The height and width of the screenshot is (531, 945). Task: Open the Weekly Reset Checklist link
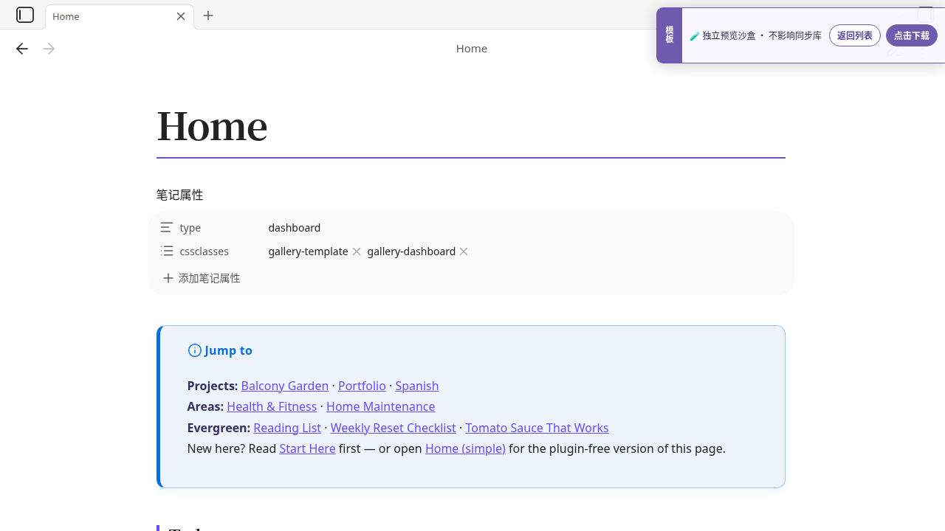(x=393, y=428)
